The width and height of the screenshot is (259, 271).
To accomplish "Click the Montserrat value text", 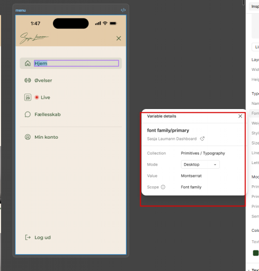I will (x=191, y=176).
